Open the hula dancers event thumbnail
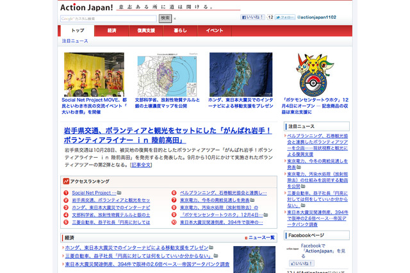The image size is (410, 273). [94, 74]
